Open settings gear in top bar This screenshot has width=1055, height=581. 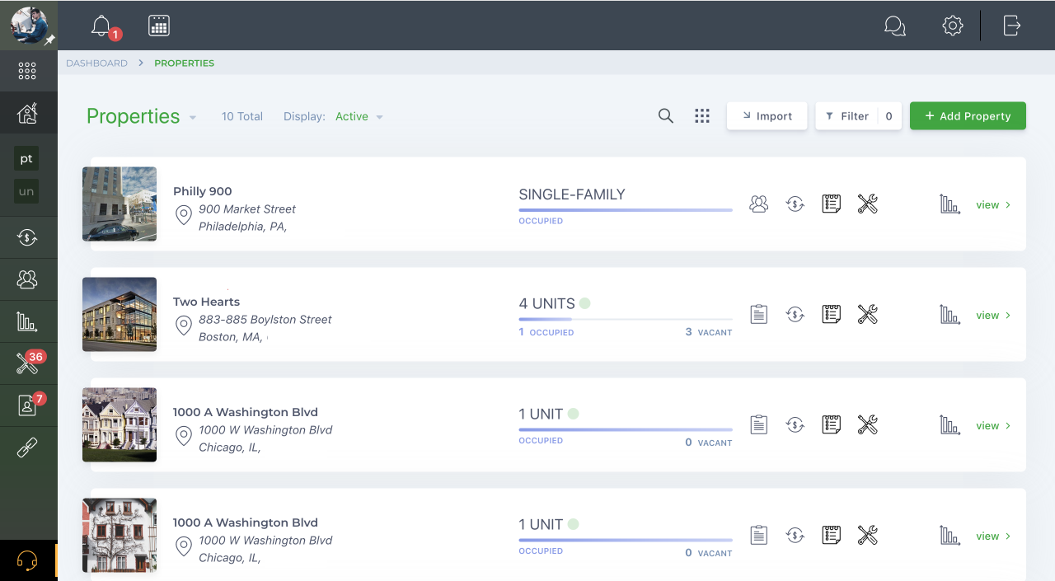pyautogui.click(x=953, y=26)
